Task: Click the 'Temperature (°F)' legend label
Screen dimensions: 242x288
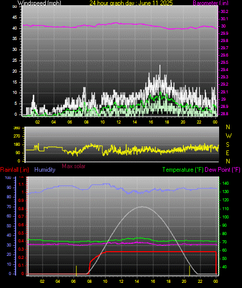Action: 183,170
